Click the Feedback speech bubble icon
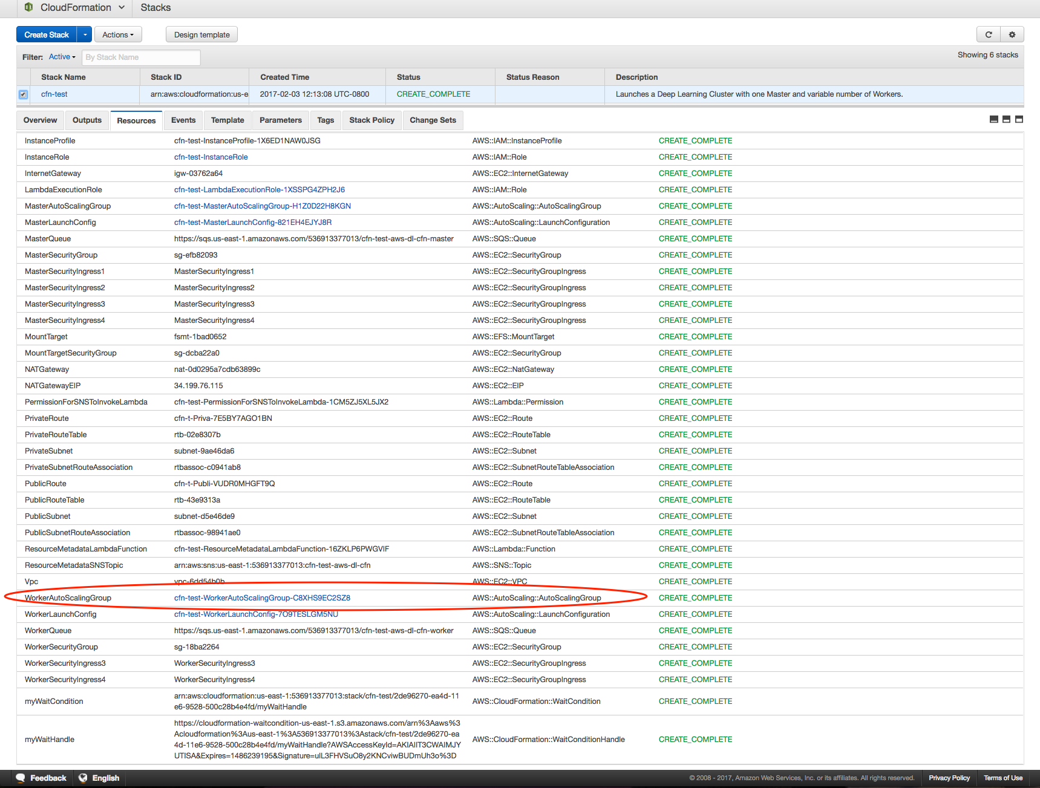Screen dimensions: 1040x788 click(x=21, y=778)
